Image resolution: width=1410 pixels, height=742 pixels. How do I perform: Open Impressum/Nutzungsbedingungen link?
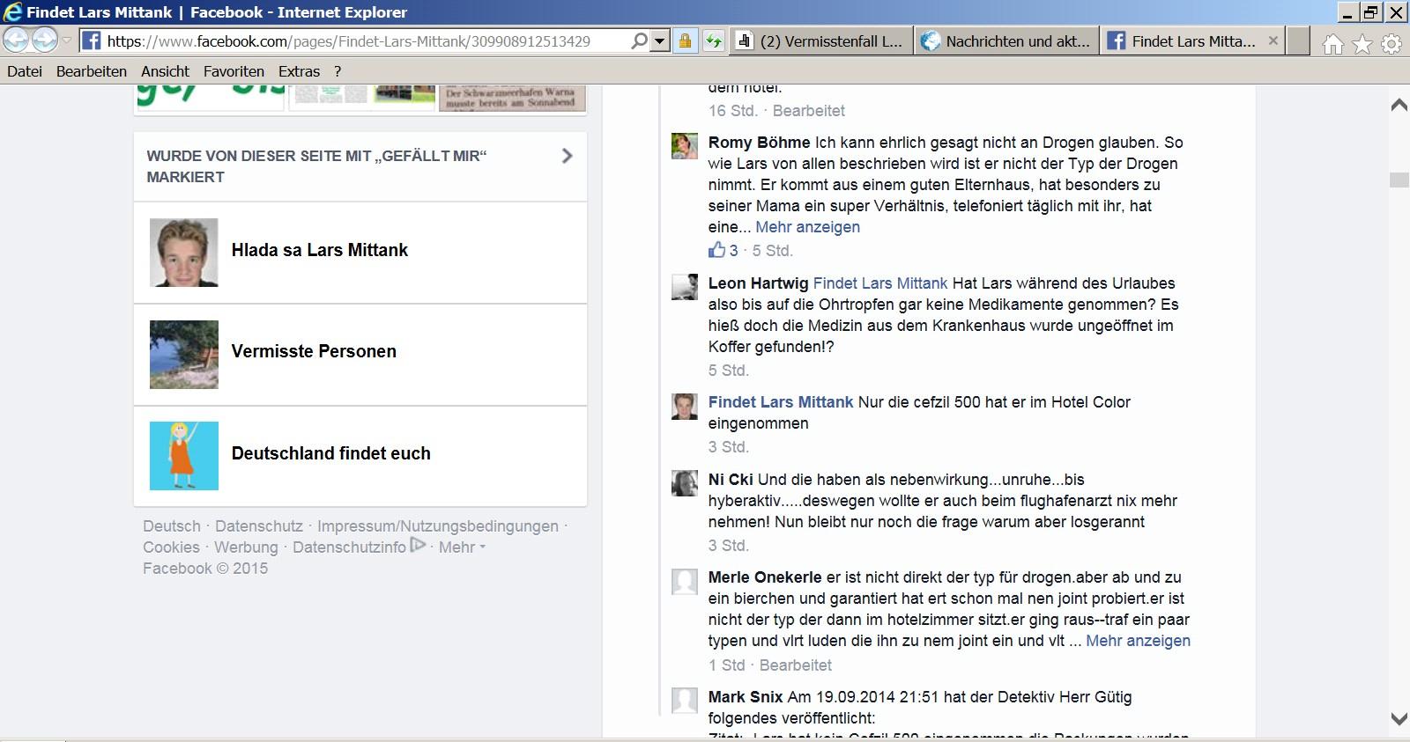[438, 526]
